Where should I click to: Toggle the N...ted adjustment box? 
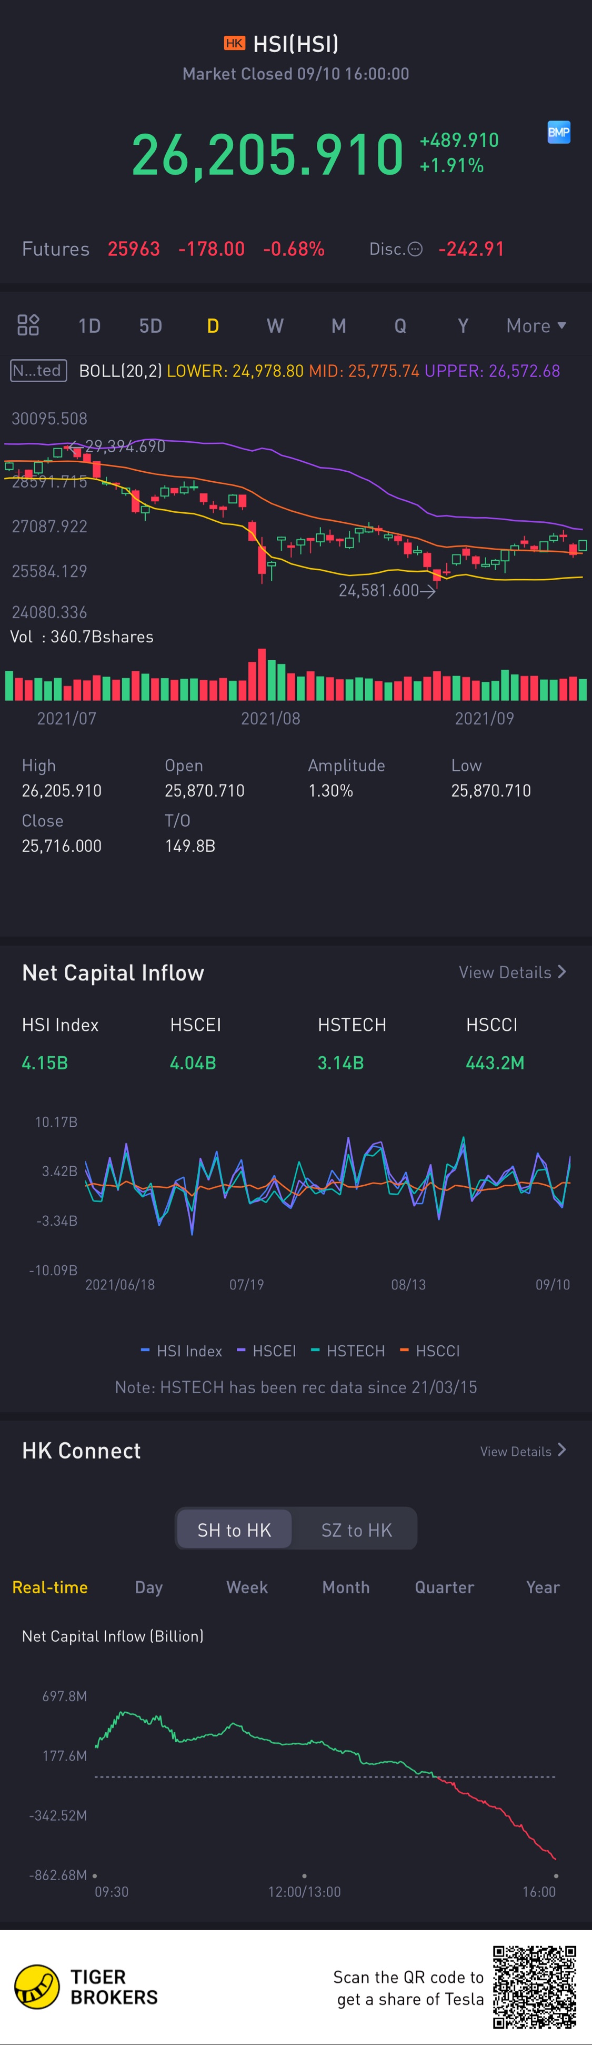(38, 371)
